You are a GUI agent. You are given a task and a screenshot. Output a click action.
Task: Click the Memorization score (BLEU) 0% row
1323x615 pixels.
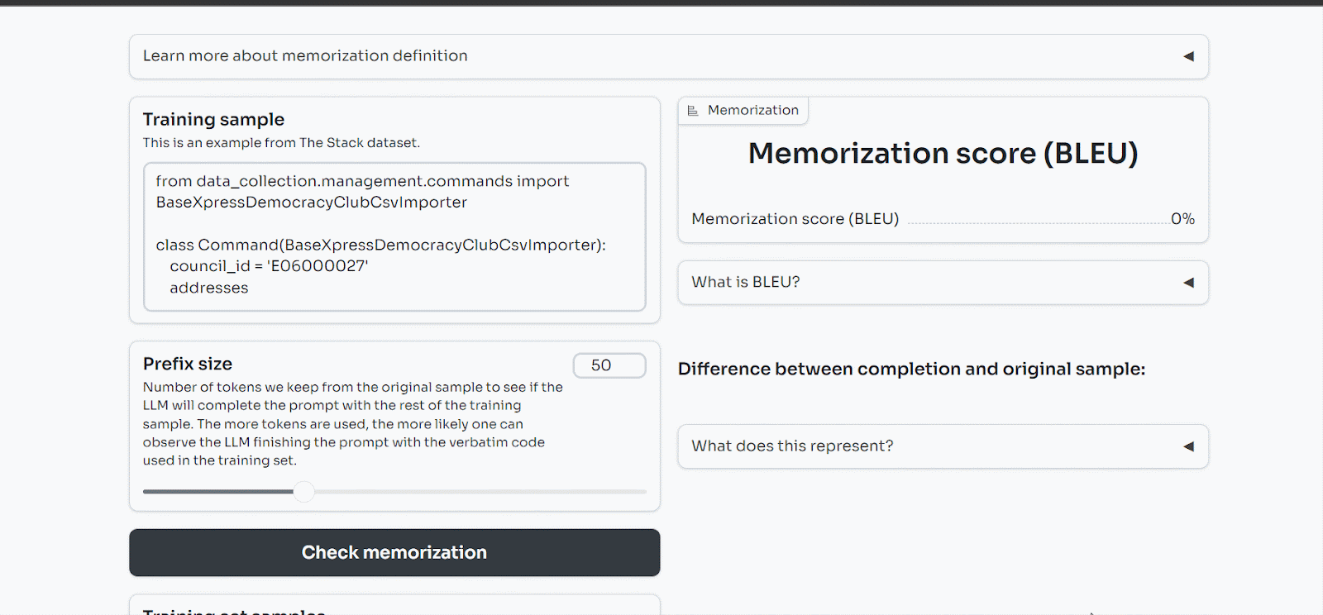[943, 219]
